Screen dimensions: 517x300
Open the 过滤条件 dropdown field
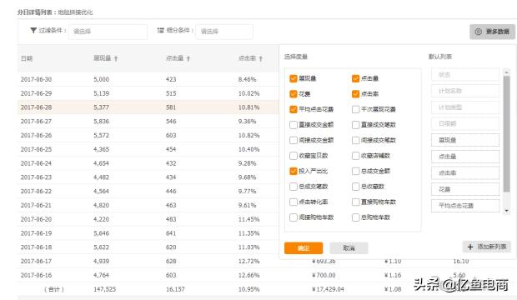(108, 32)
